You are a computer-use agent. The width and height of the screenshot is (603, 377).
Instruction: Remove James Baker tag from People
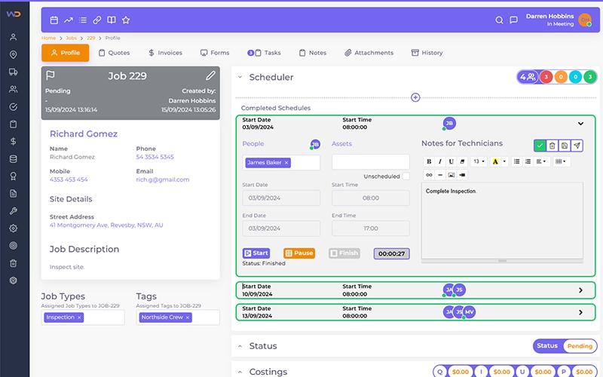(x=286, y=163)
